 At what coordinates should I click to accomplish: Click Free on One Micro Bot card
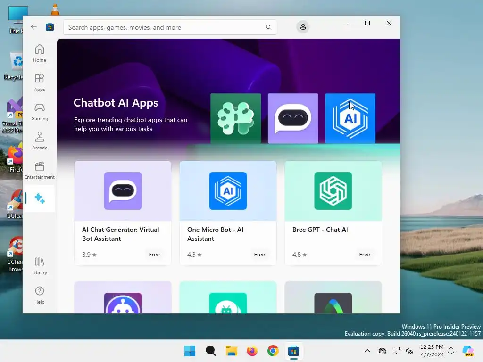point(259,255)
